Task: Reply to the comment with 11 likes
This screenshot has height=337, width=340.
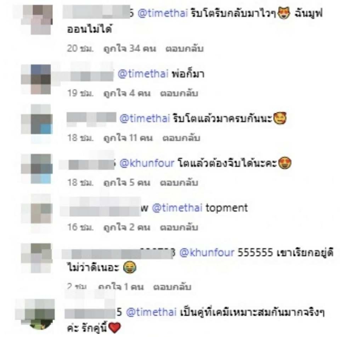Action: pos(181,138)
